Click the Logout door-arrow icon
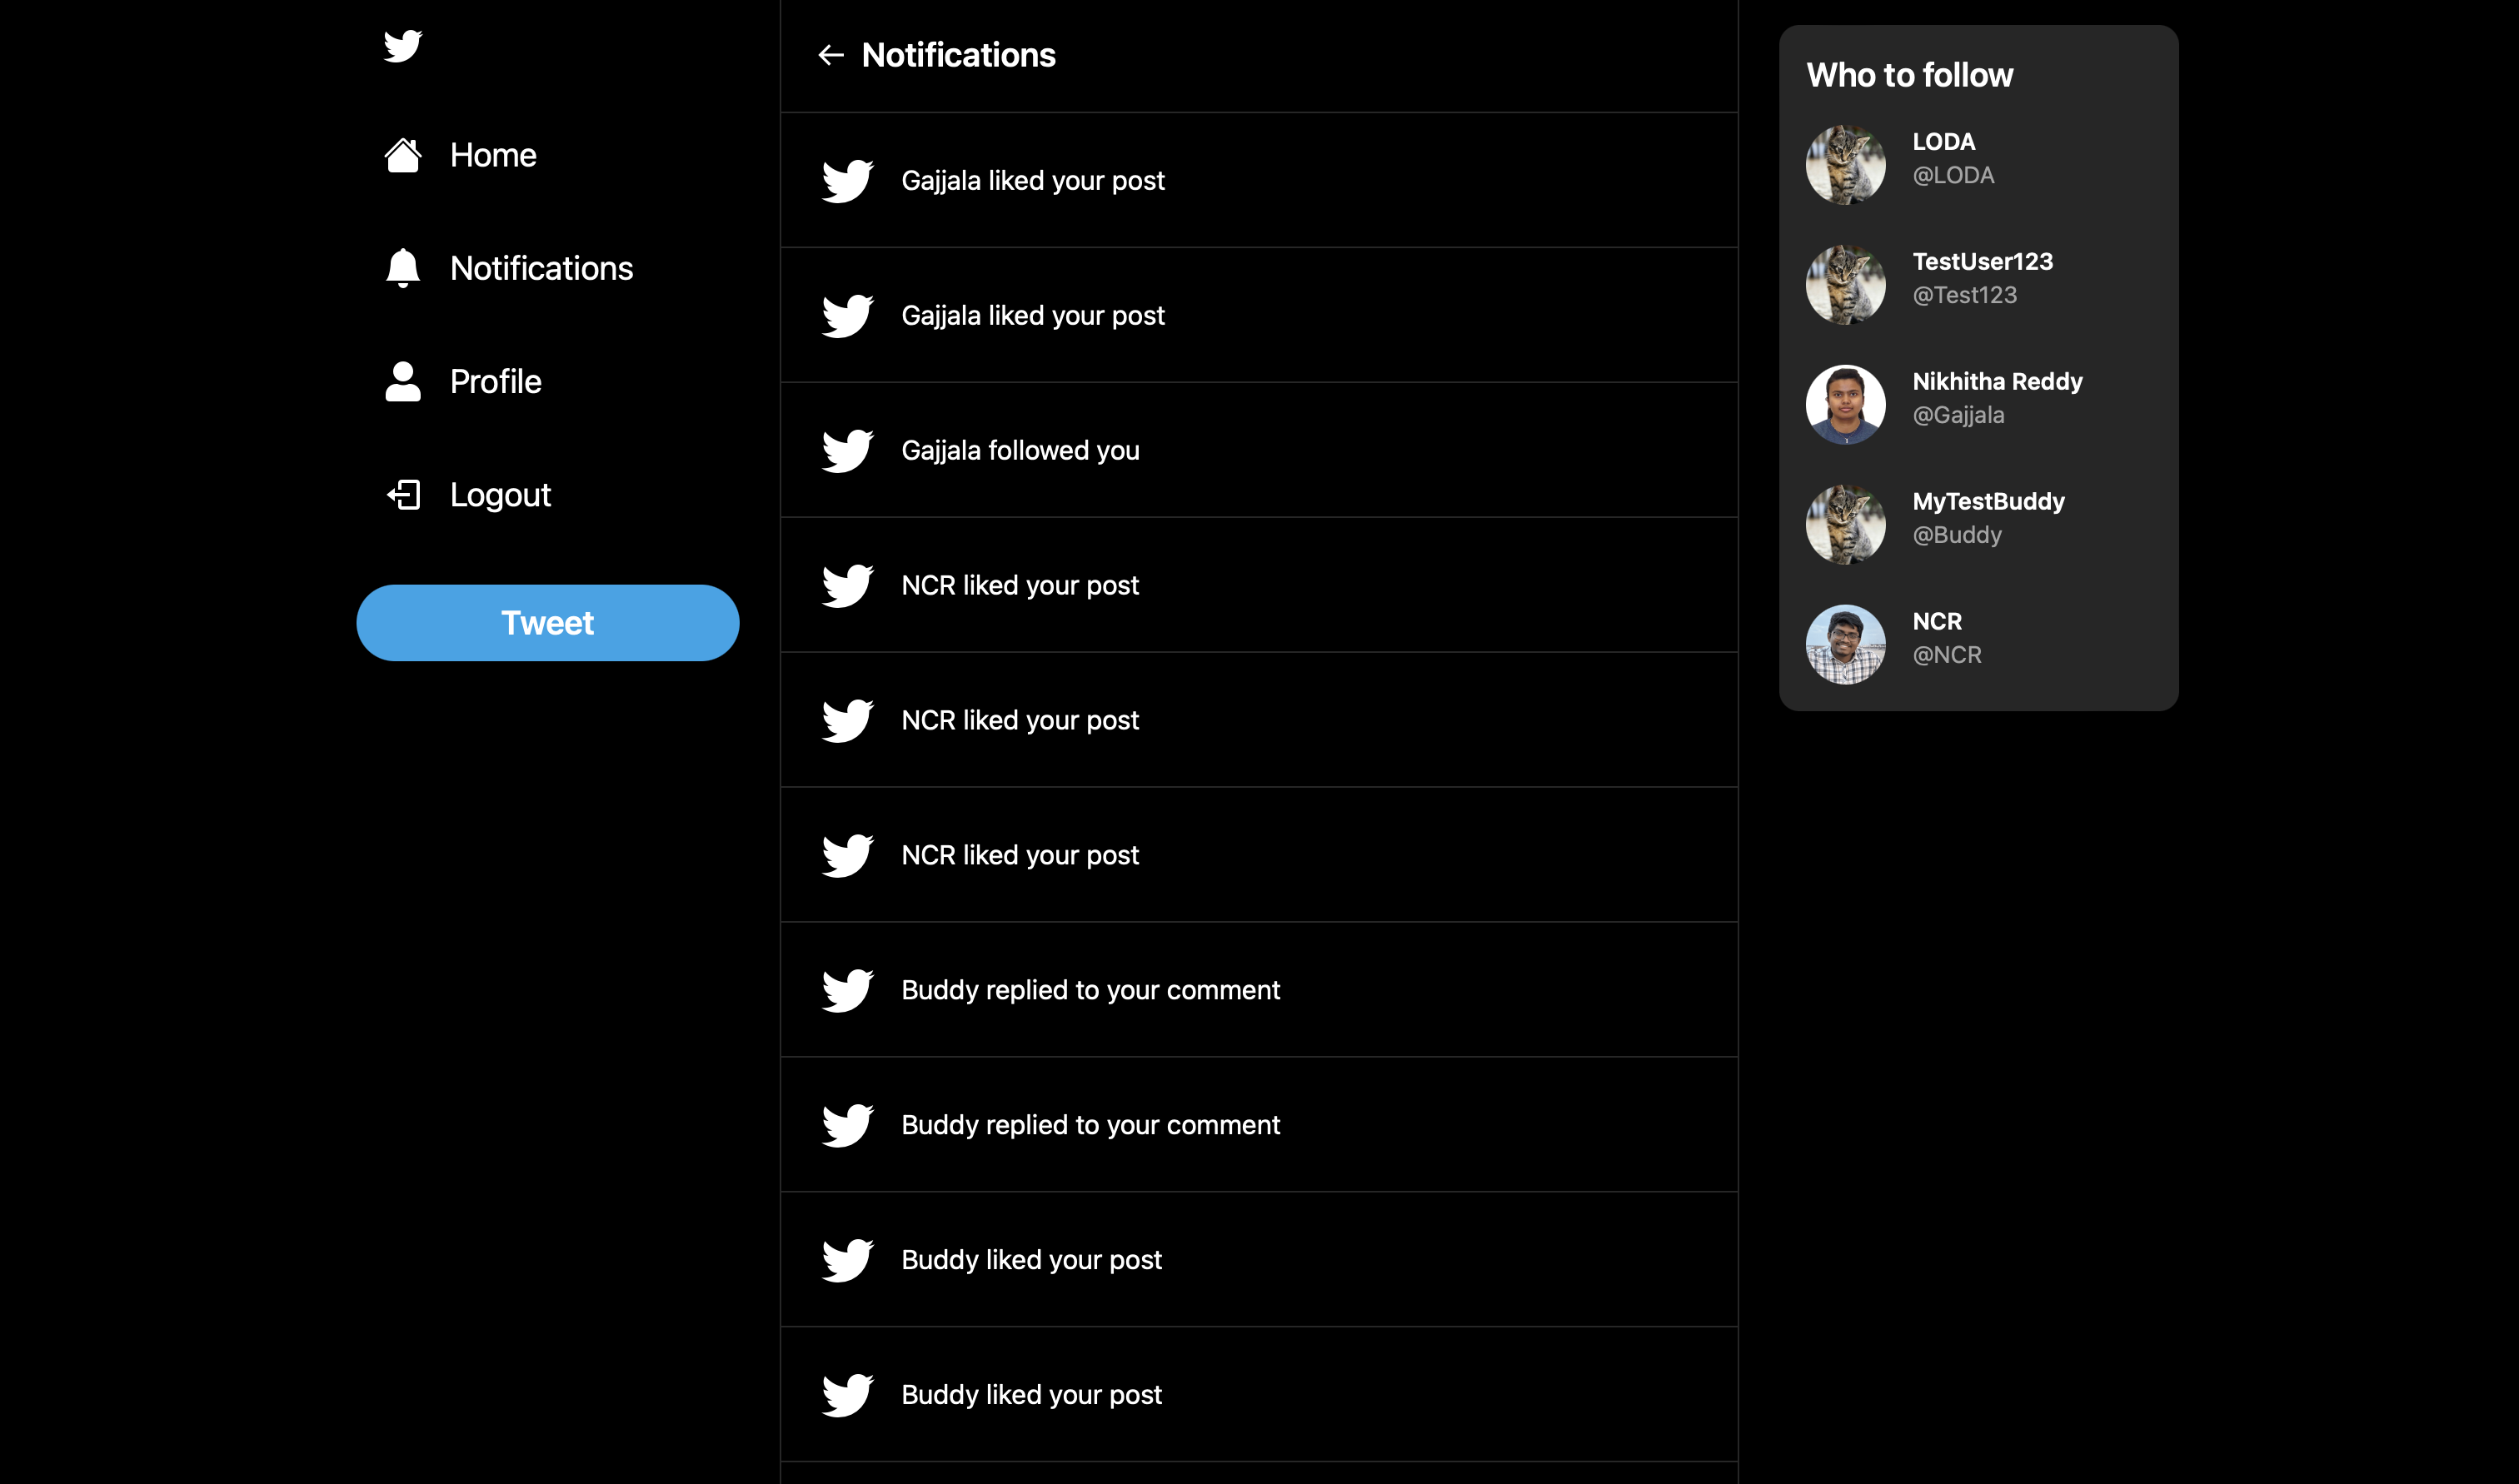2519x1484 pixels. (x=403, y=495)
